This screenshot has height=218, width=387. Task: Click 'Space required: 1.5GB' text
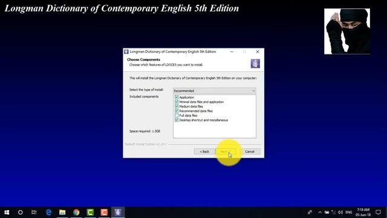[145, 131]
